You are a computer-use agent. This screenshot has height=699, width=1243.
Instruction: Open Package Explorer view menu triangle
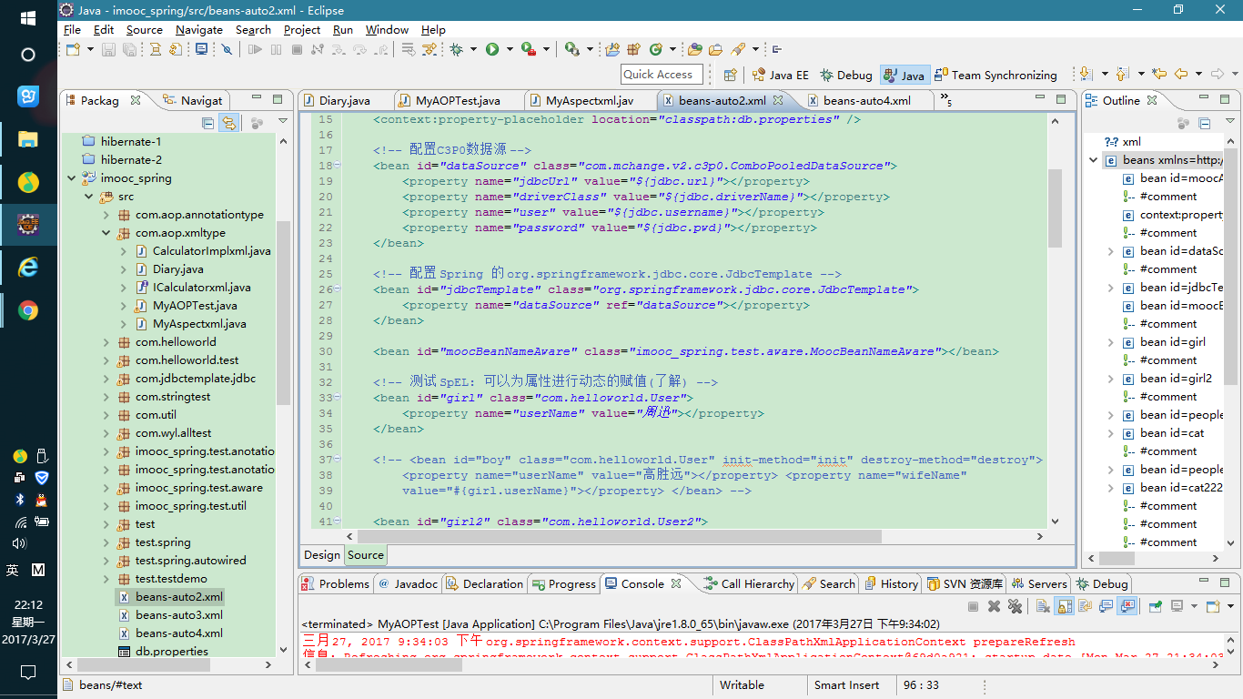pos(283,122)
